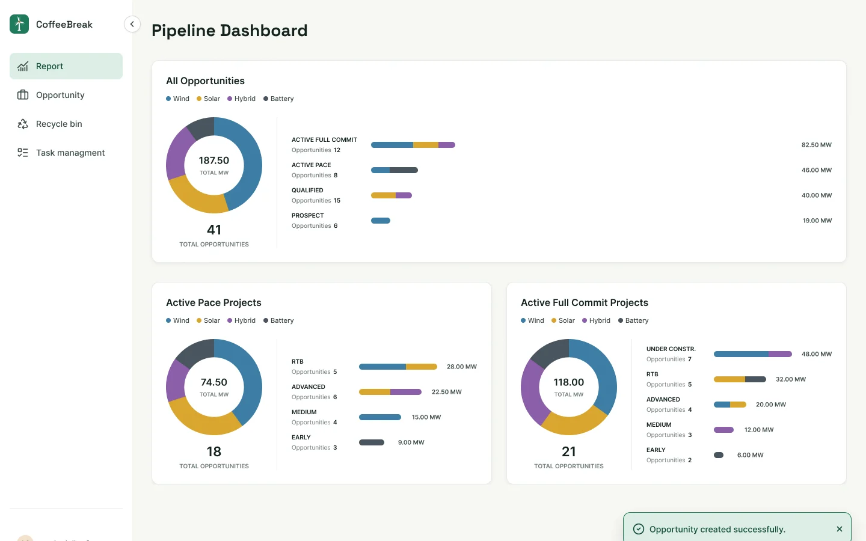Click the Active Pace Projects title
866x541 pixels.
pos(213,302)
